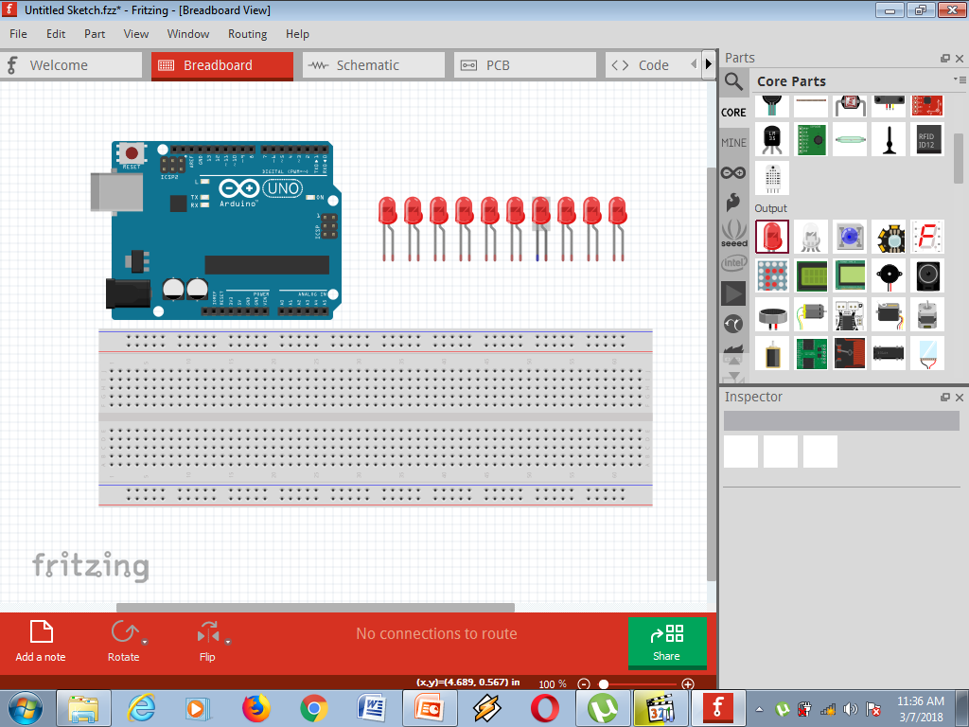Open the Seeed parts bin

point(734,233)
